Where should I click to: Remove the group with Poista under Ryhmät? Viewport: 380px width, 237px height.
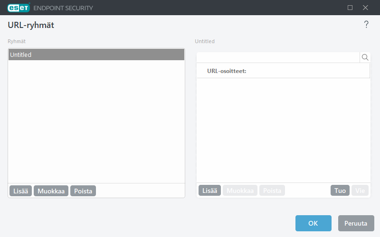(83, 191)
